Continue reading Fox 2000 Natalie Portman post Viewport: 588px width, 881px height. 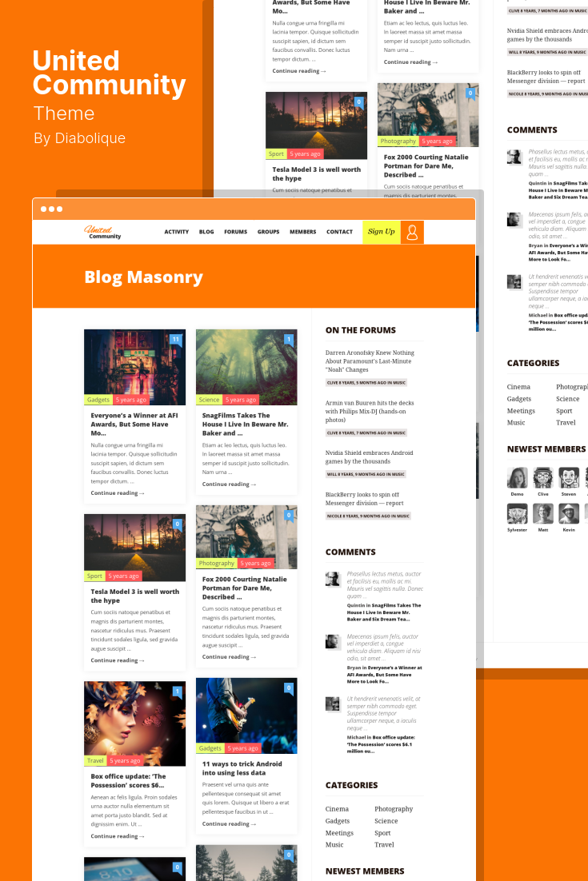point(230,657)
